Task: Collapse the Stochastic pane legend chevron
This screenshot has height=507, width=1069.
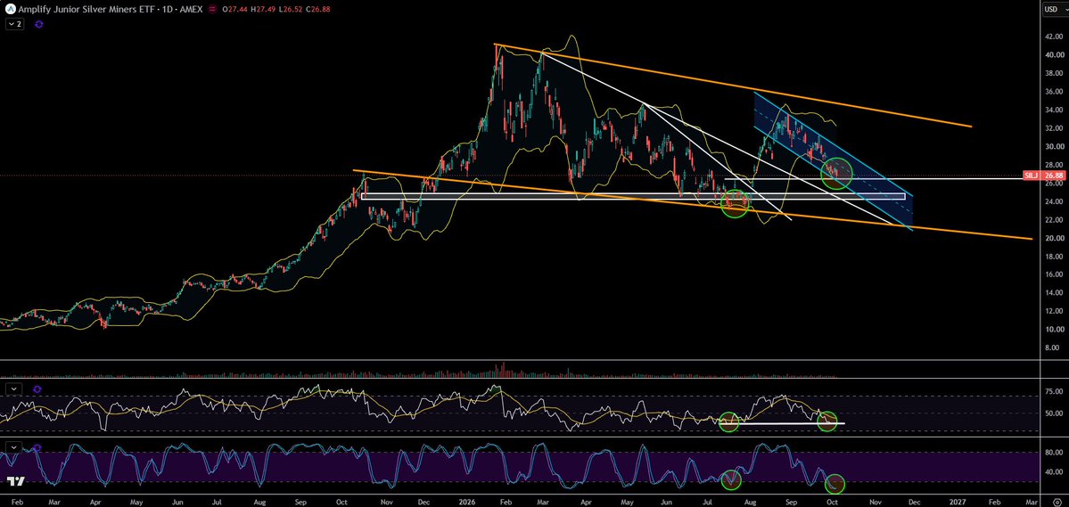Action: click(13, 447)
